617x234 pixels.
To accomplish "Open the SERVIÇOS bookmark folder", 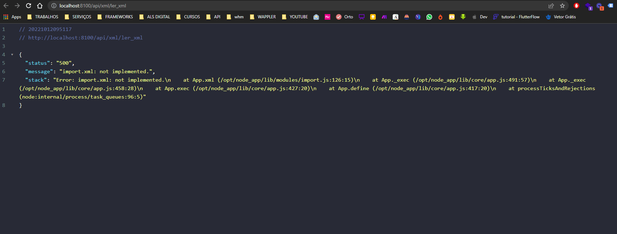I will point(78,17).
